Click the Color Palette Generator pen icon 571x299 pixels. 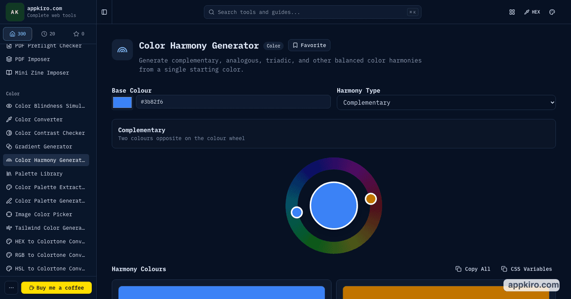click(x=9, y=201)
